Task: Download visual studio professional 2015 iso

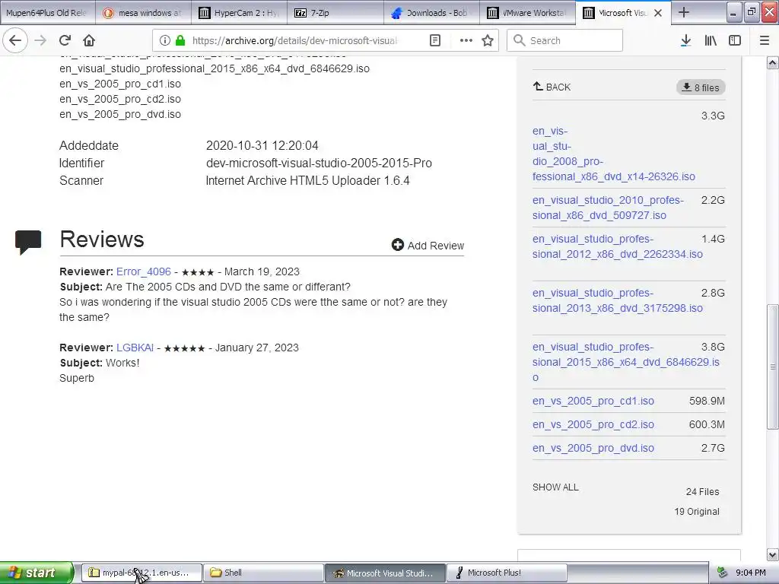Action: (x=626, y=362)
